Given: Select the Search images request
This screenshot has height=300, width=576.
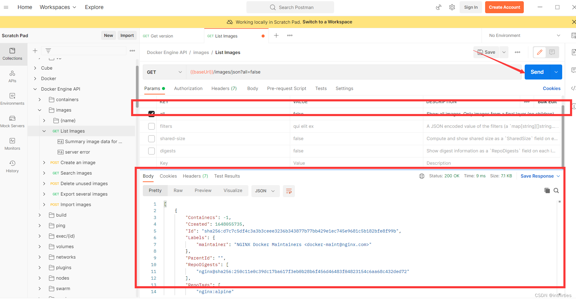Looking at the screenshot, I should [x=76, y=173].
